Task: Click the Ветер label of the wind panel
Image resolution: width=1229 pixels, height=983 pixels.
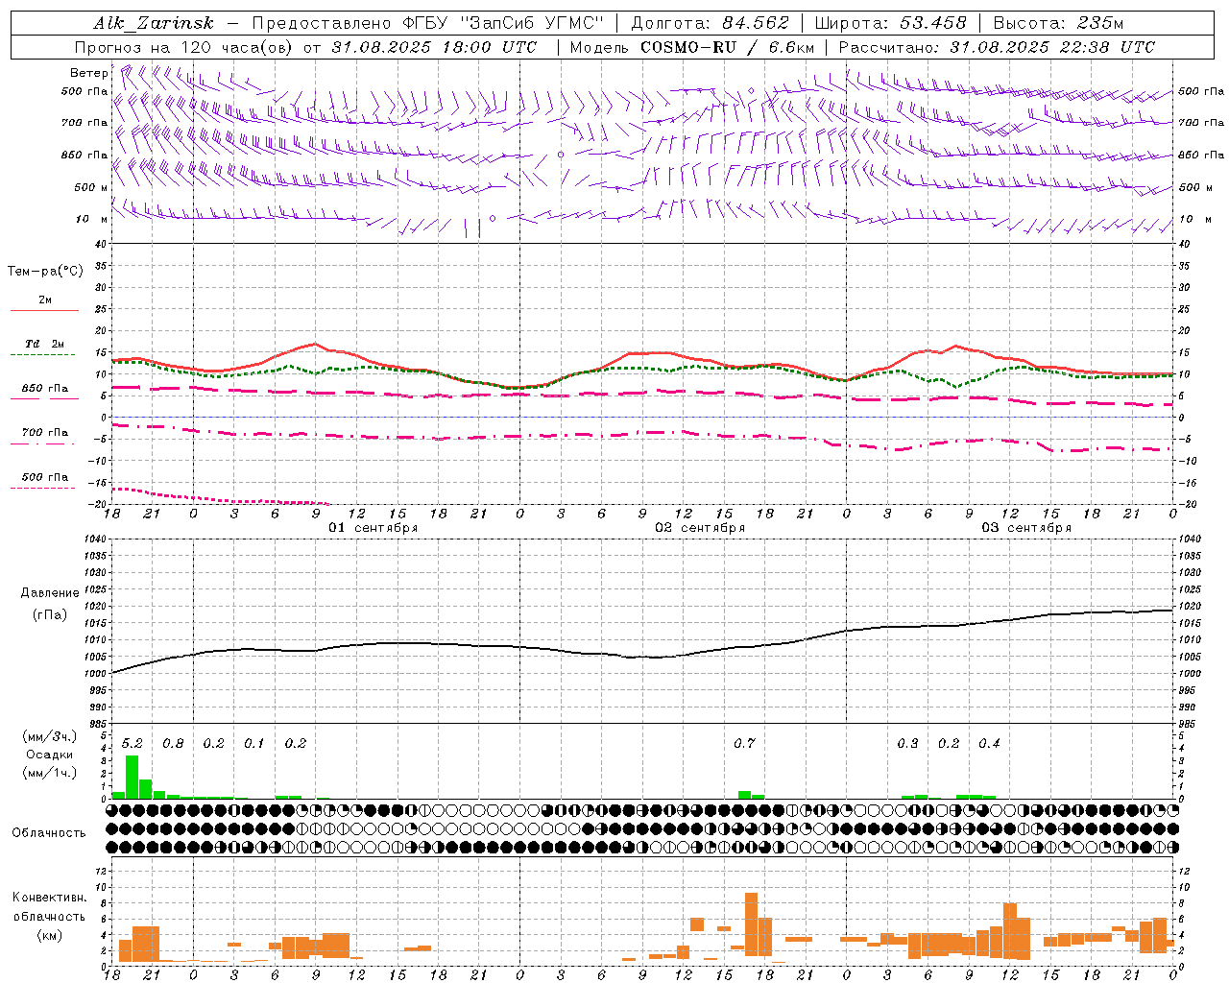Action: tap(89, 73)
